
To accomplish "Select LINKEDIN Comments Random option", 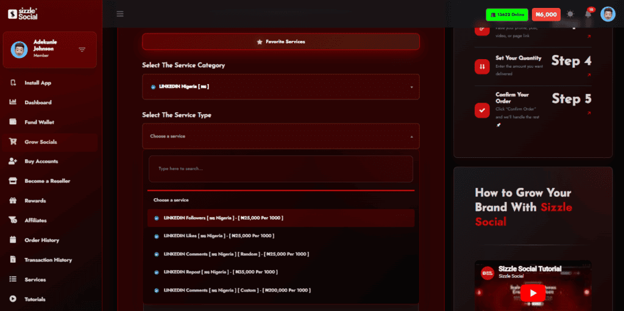I will [x=281, y=254].
